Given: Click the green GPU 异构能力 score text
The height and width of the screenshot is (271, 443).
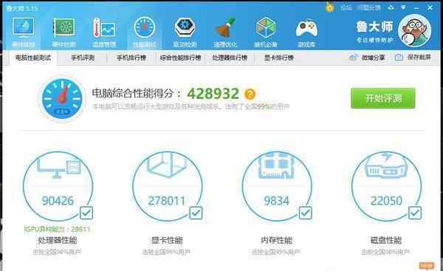Looking at the screenshot, I should (x=58, y=229).
